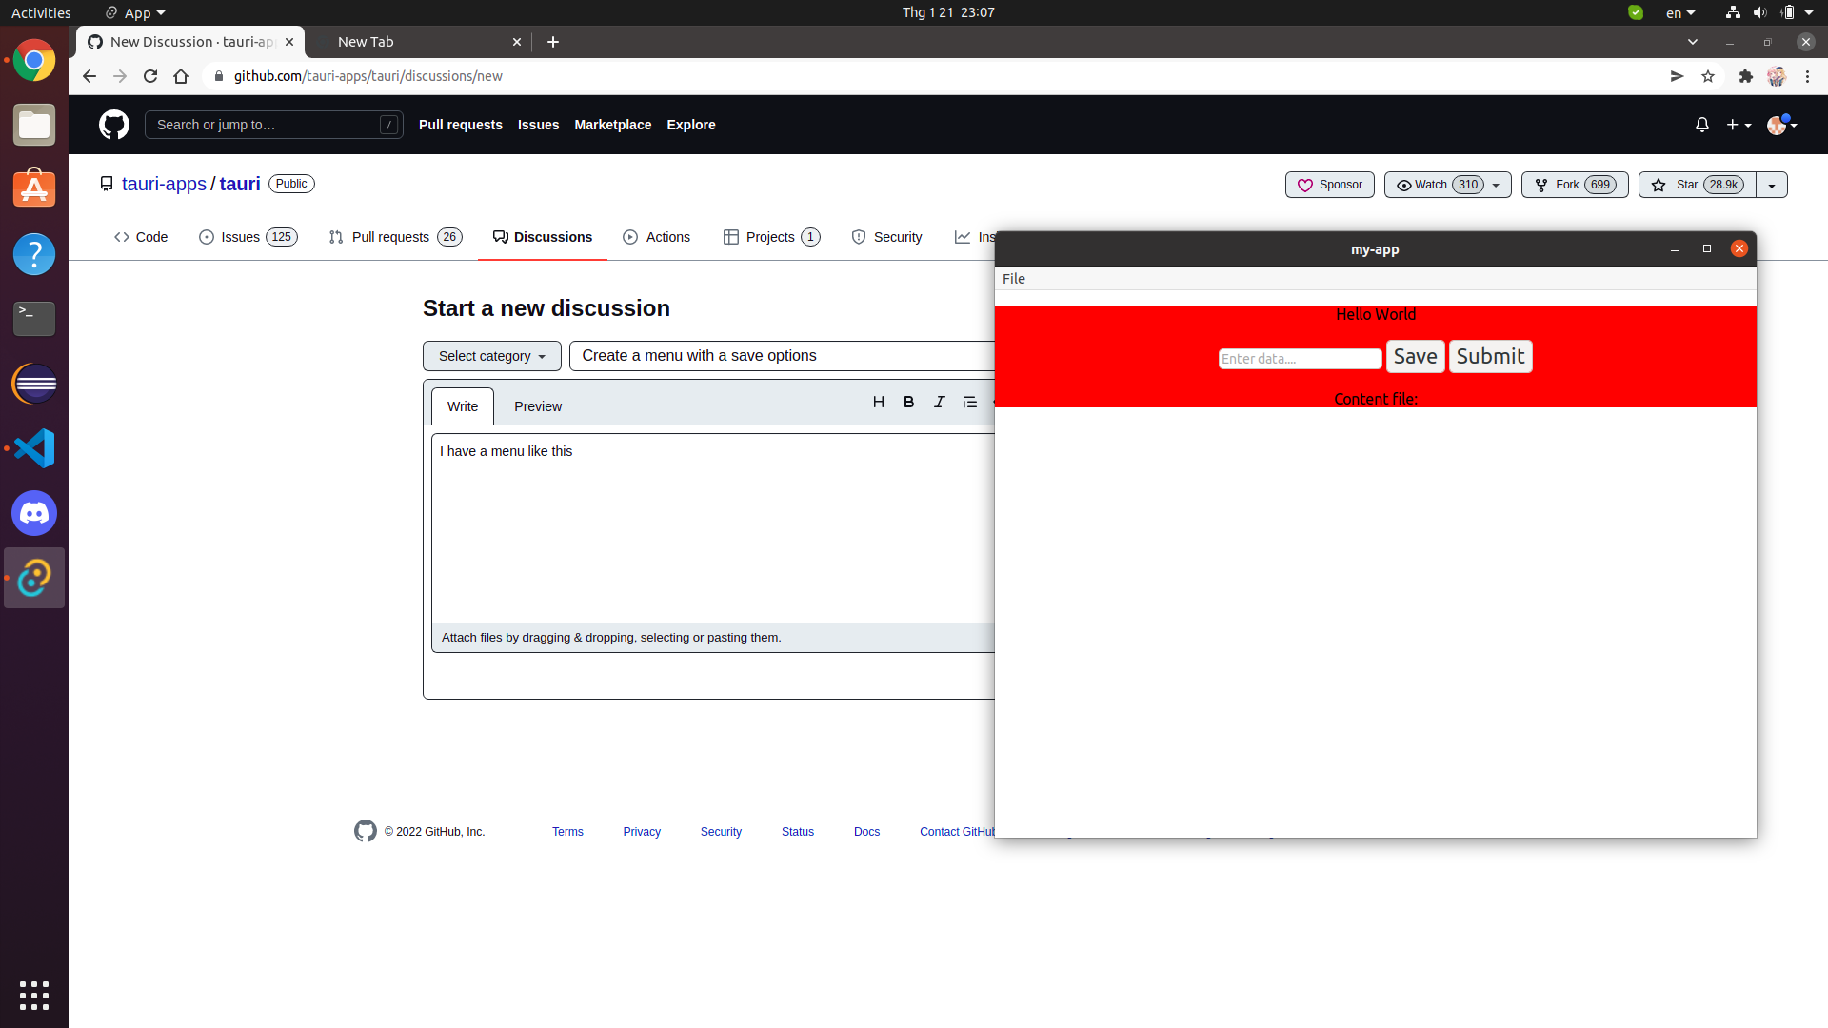Open the repository Pull requests tab

395,237
